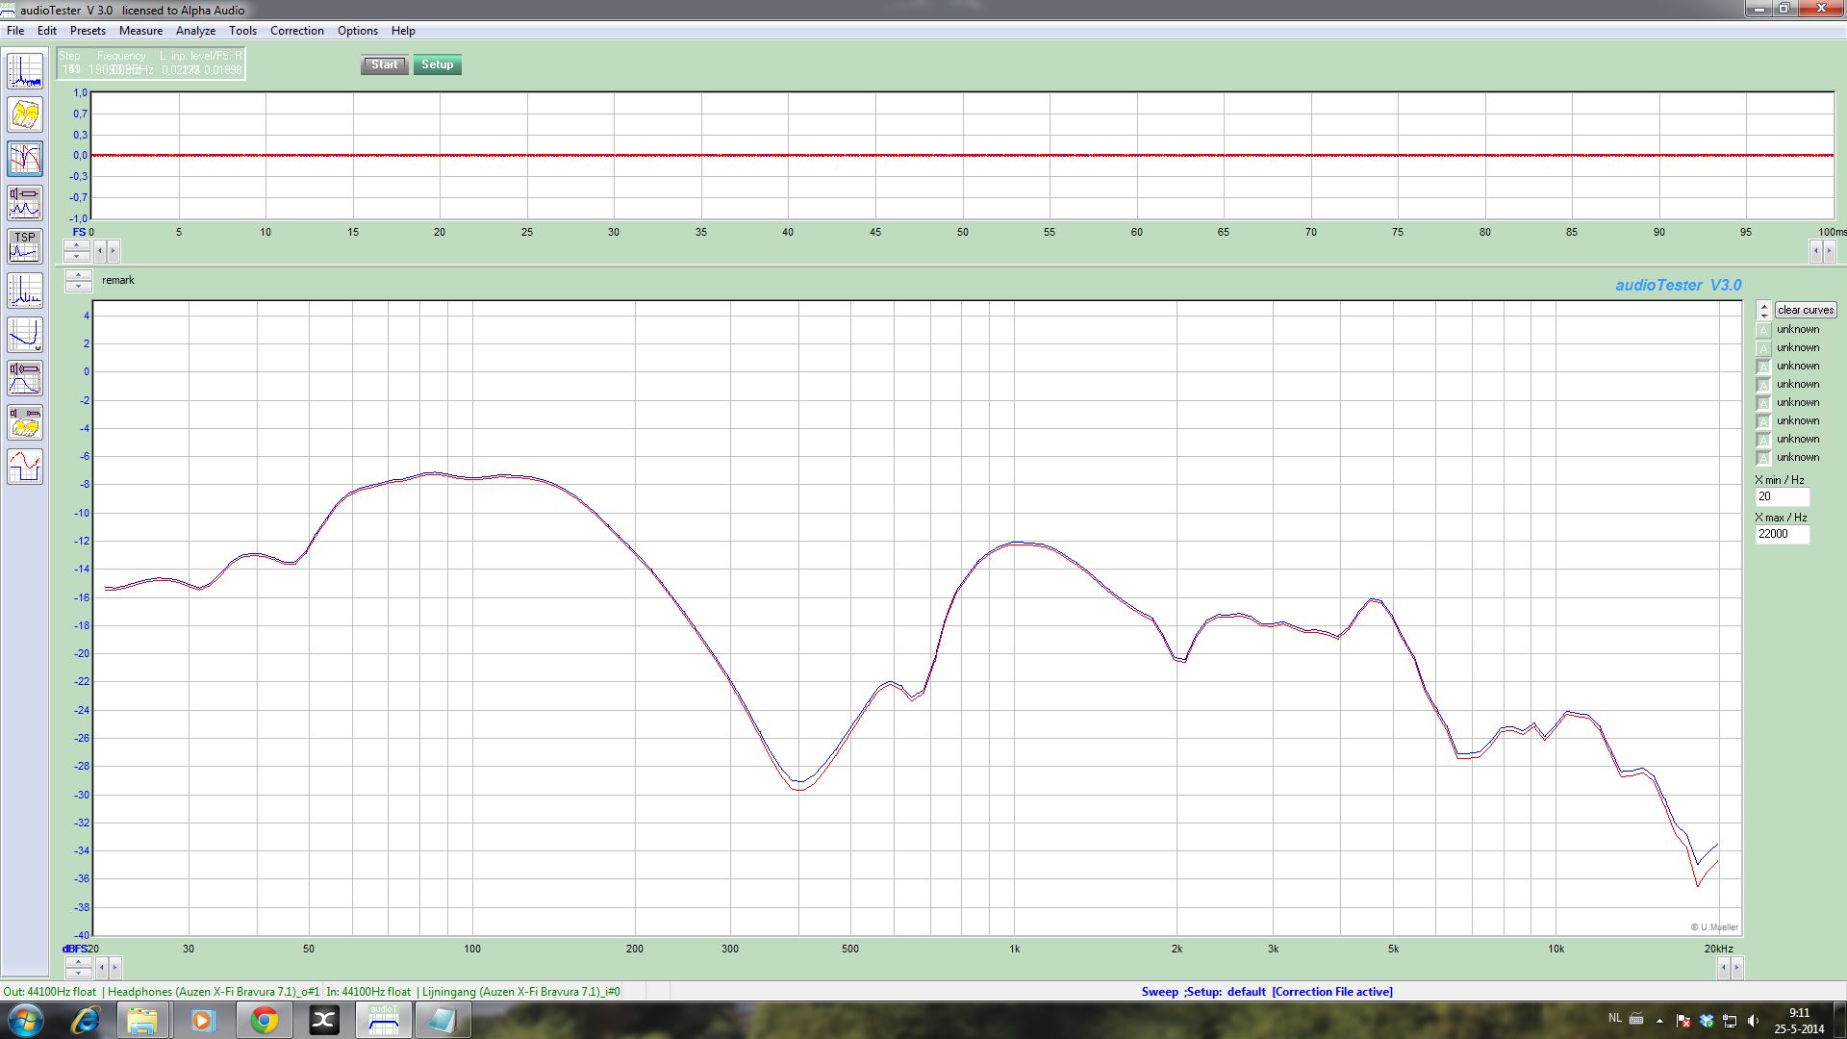Viewport: 1847px width, 1039px height.
Task: Click status text 'Out: 44100Hz float'
Action: pos(50,992)
